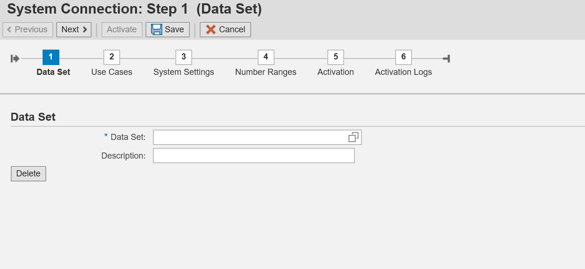Click the roadmap end marker icon

point(447,58)
